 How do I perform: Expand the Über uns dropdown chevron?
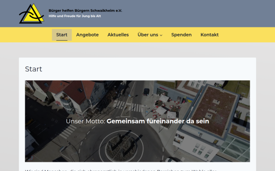pyautogui.click(x=161, y=35)
